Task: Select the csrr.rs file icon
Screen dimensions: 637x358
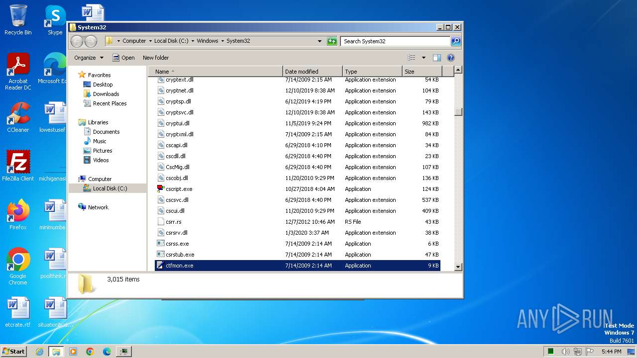Action: pyautogui.click(x=161, y=222)
